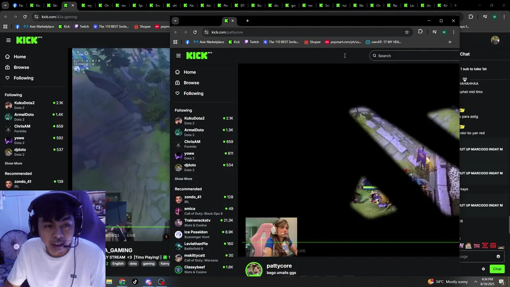Open Chrome profile M in front window

444,32
